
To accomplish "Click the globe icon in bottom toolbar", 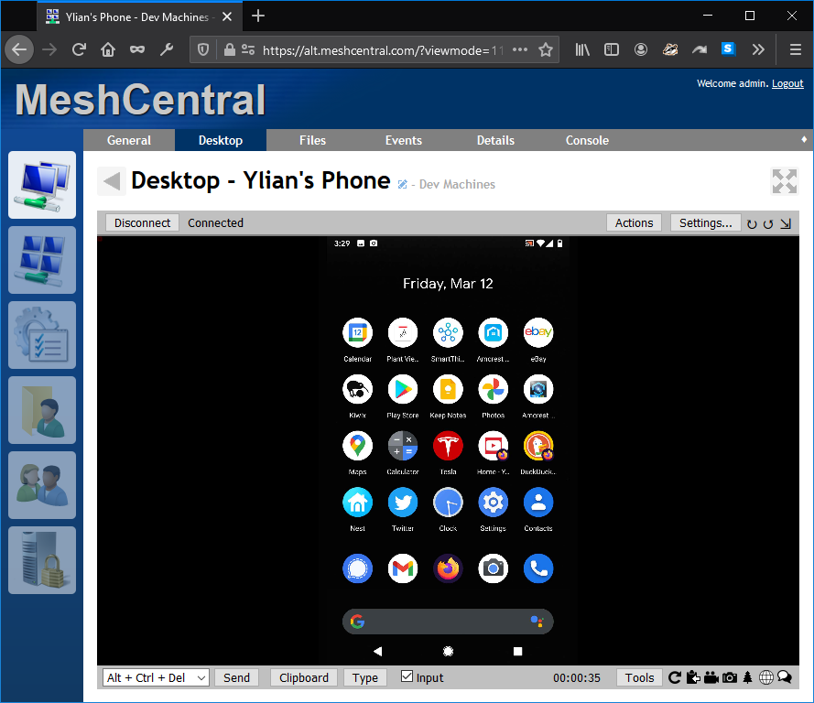I will 766,677.
